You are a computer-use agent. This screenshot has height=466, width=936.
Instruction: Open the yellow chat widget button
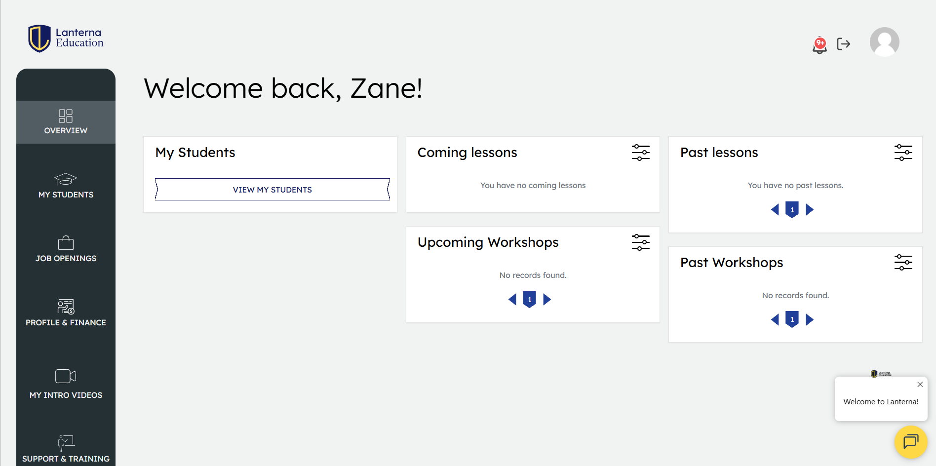(911, 441)
